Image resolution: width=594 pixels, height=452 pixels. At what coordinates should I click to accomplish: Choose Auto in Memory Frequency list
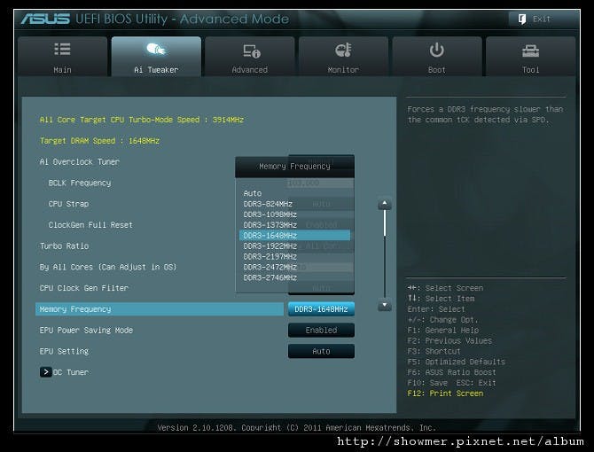click(253, 193)
